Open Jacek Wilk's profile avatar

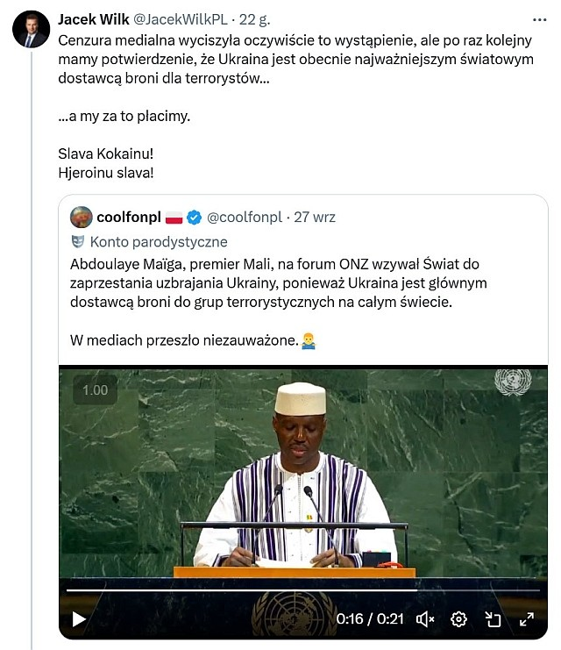tap(31, 30)
